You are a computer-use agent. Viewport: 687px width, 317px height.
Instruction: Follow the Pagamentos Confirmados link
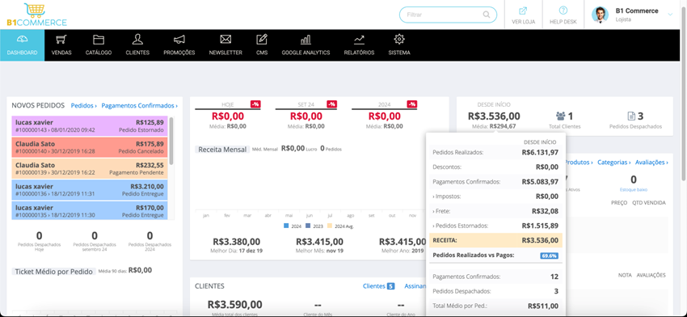pos(139,106)
